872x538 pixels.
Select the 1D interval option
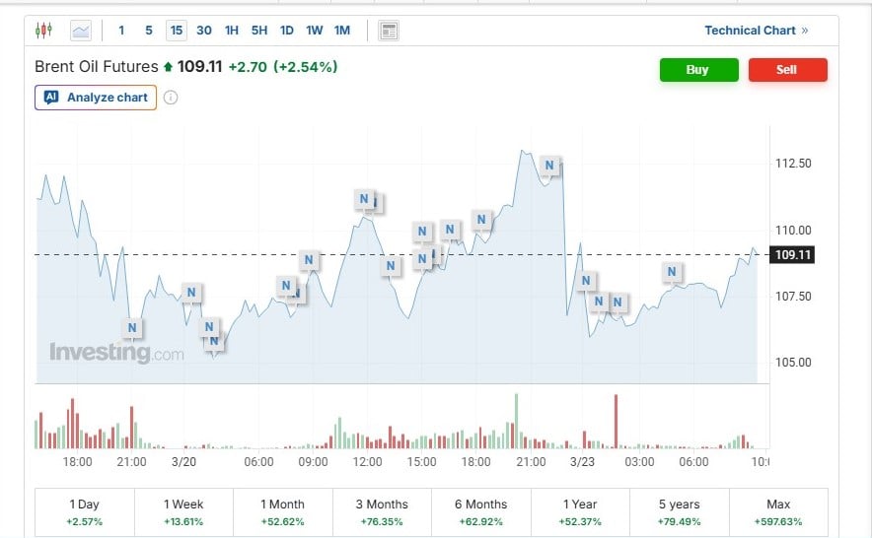coord(287,31)
